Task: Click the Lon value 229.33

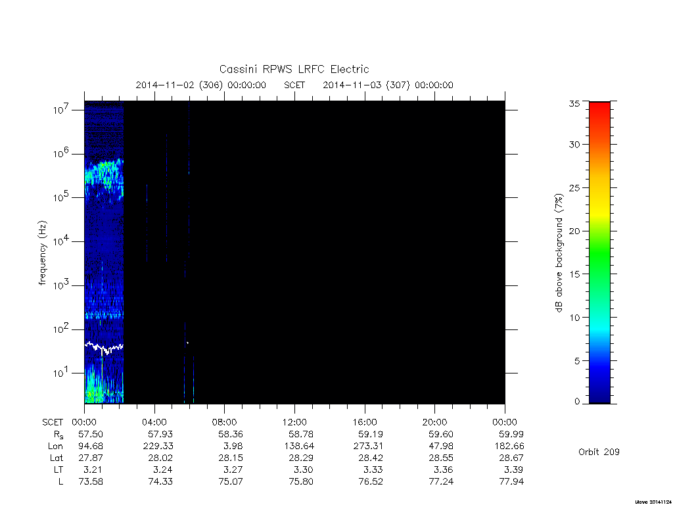Action: coord(158,446)
